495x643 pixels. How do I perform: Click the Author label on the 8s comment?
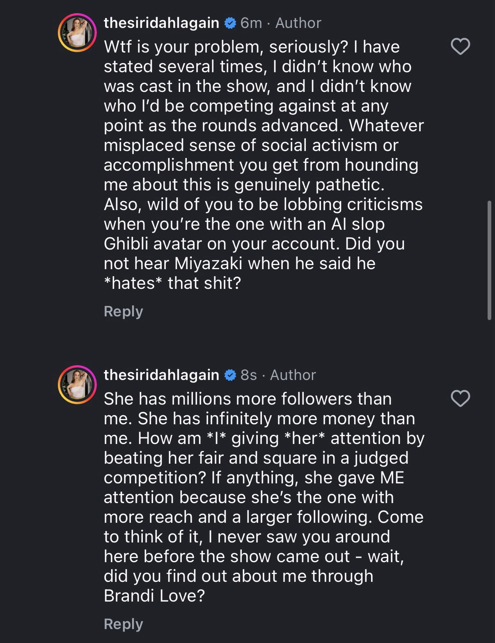point(293,375)
